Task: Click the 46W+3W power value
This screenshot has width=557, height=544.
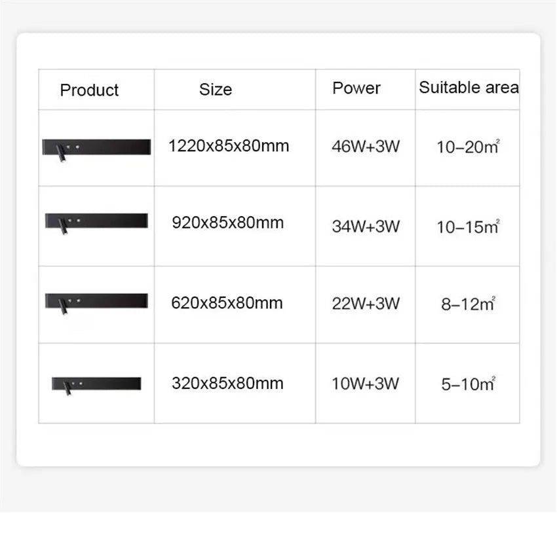Action: tap(366, 147)
